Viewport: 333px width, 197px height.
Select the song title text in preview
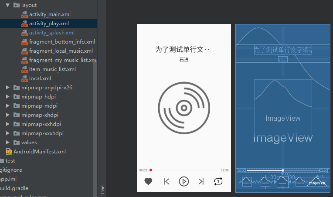pos(183,49)
